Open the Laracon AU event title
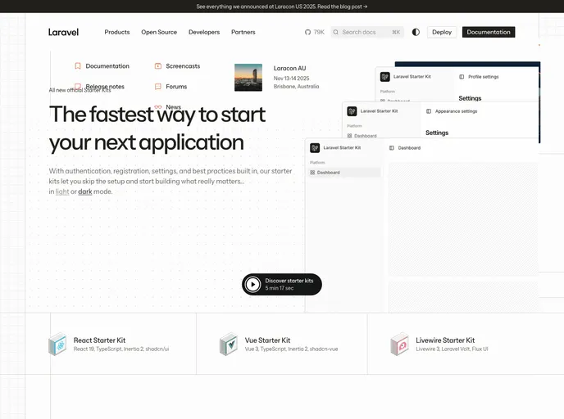Viewport: 564px width, 419px height. (x=289, y=68)
